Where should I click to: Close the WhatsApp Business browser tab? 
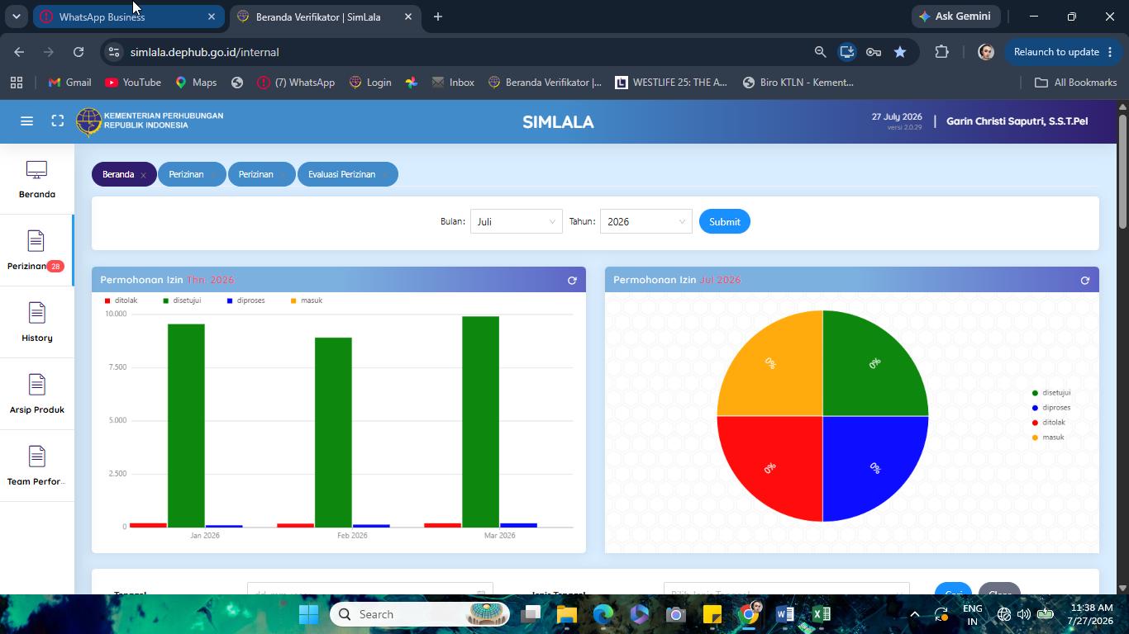(x=212, y=17)
